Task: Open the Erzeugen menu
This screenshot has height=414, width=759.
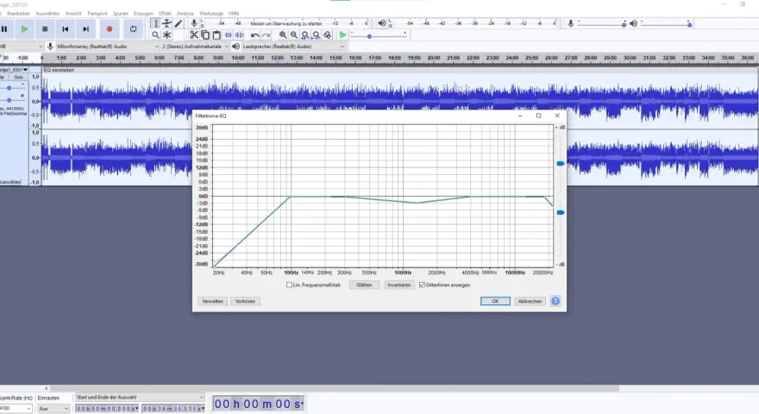Action: [143, 14]
